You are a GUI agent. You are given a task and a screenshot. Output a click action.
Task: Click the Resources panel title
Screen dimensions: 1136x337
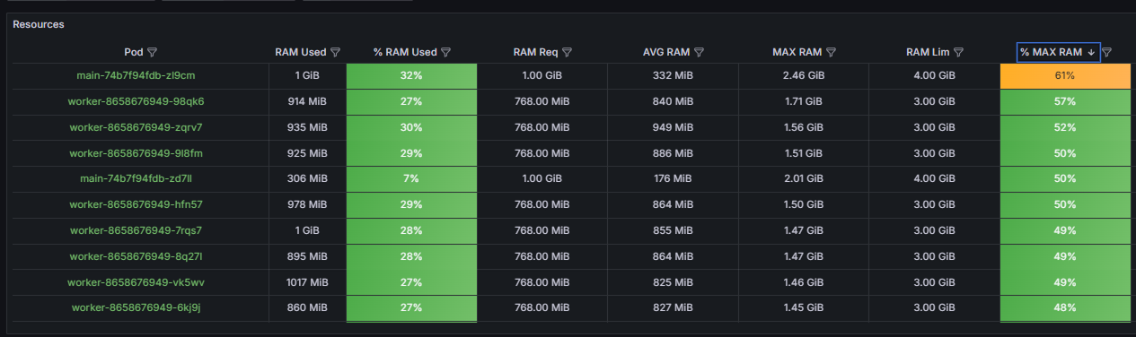pos(39,24)
